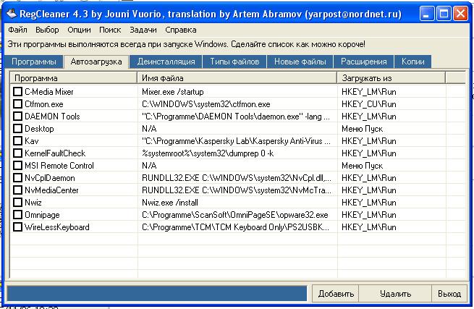Click Меню Пуск in MSI Remote Control row

[362, 166]
